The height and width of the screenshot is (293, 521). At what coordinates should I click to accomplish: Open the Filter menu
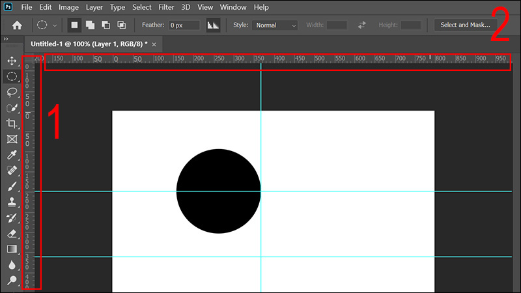tap(165, 7)
